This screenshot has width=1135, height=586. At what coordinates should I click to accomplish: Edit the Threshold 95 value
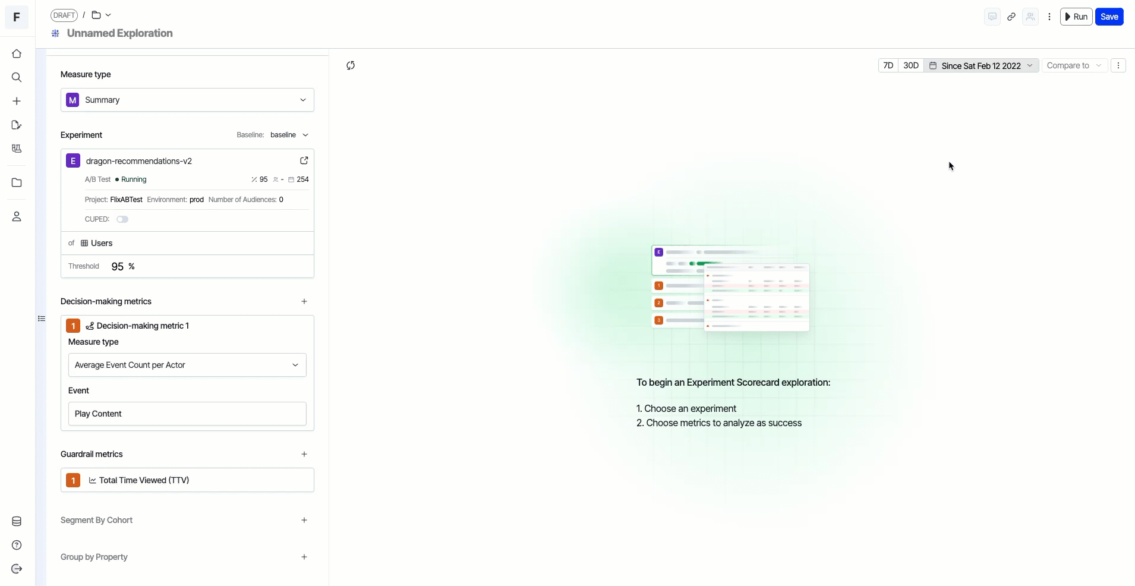point(118,266)
